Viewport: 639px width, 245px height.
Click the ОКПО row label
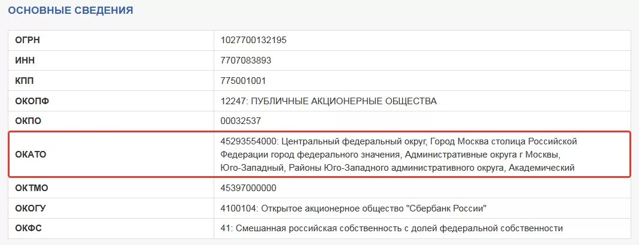(x=28, y=121)
